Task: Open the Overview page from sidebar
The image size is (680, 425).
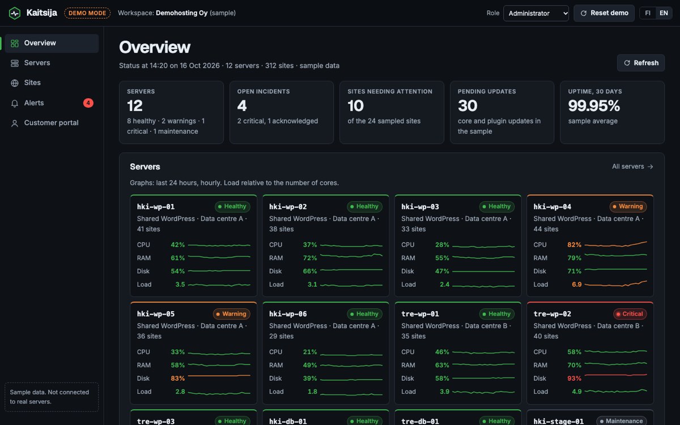Action: (x=52, y=43)
